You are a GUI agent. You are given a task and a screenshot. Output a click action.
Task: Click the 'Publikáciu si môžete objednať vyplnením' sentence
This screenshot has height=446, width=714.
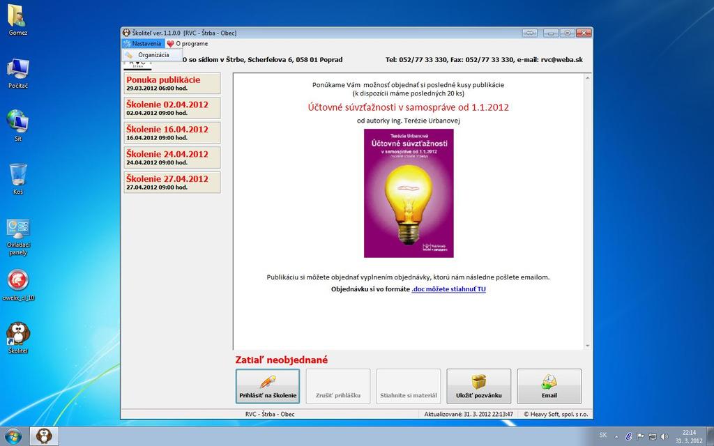tap(409, 277)
